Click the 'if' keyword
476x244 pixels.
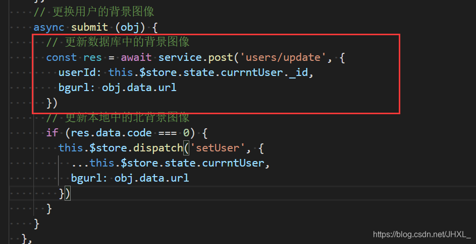[x=52, y=133]
